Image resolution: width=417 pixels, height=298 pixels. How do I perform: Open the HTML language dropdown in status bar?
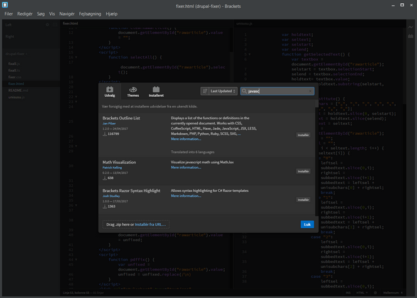(362, 293)
